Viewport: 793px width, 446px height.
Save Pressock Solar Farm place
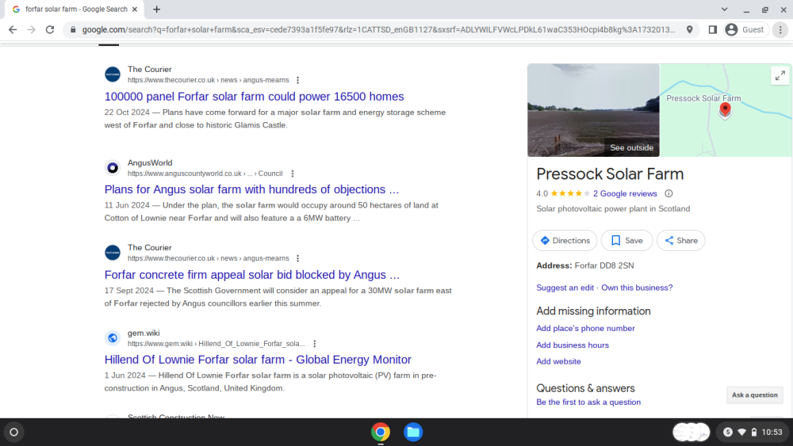coord(626,240)
